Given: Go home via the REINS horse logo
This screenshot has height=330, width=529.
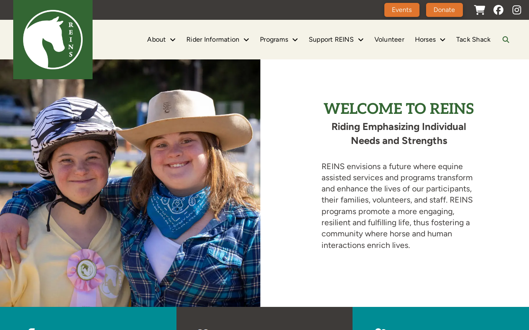Looking at the screenshot, I should point(53,40).
